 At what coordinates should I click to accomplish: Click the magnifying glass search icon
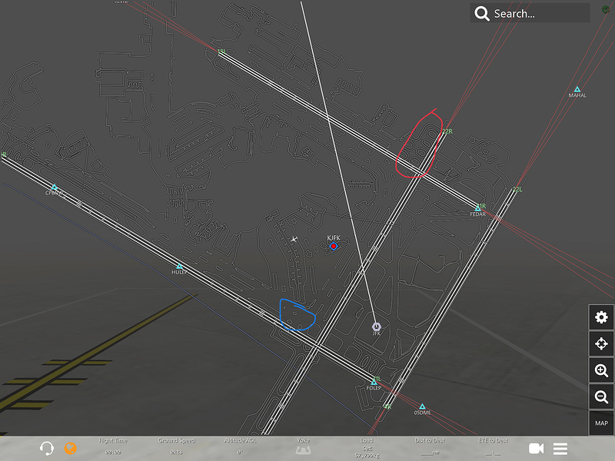(x=482, y=13)
